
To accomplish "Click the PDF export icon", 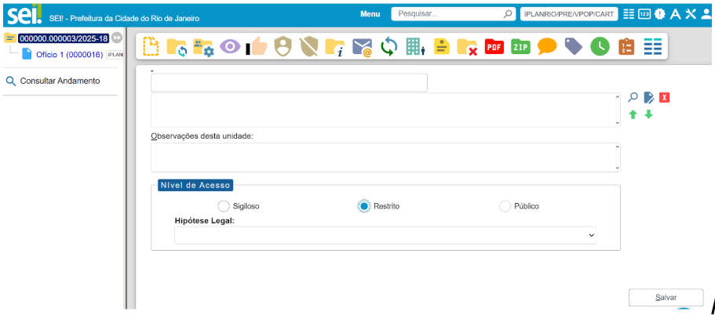I will [494, 47].
